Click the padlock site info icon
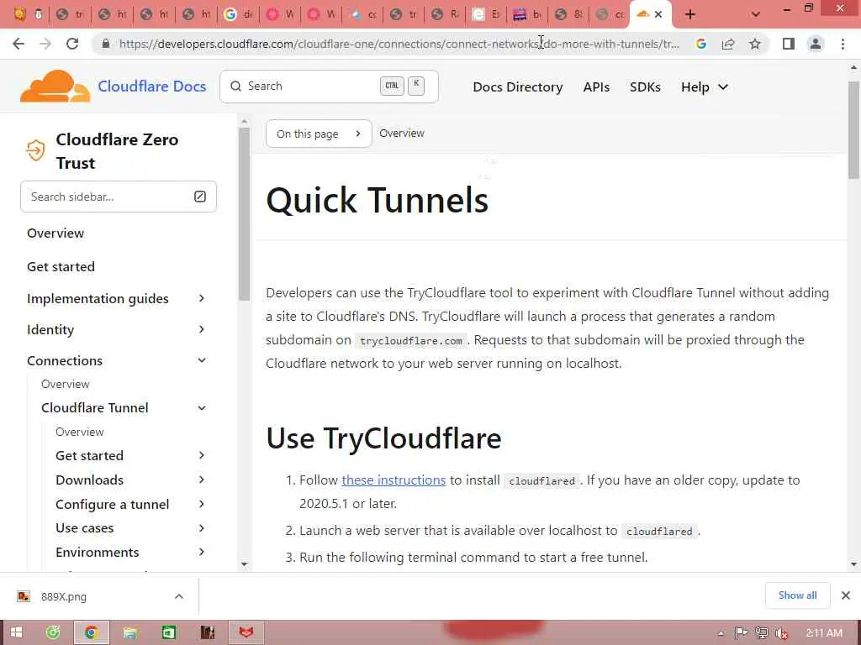The height and width of the screenshot is (645, 861). click(x=106, y=44)
